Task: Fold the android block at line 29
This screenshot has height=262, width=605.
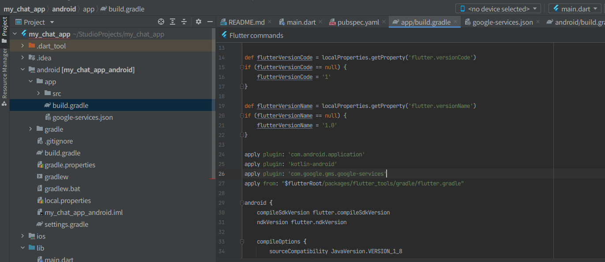Action: (x=242, y=203)
